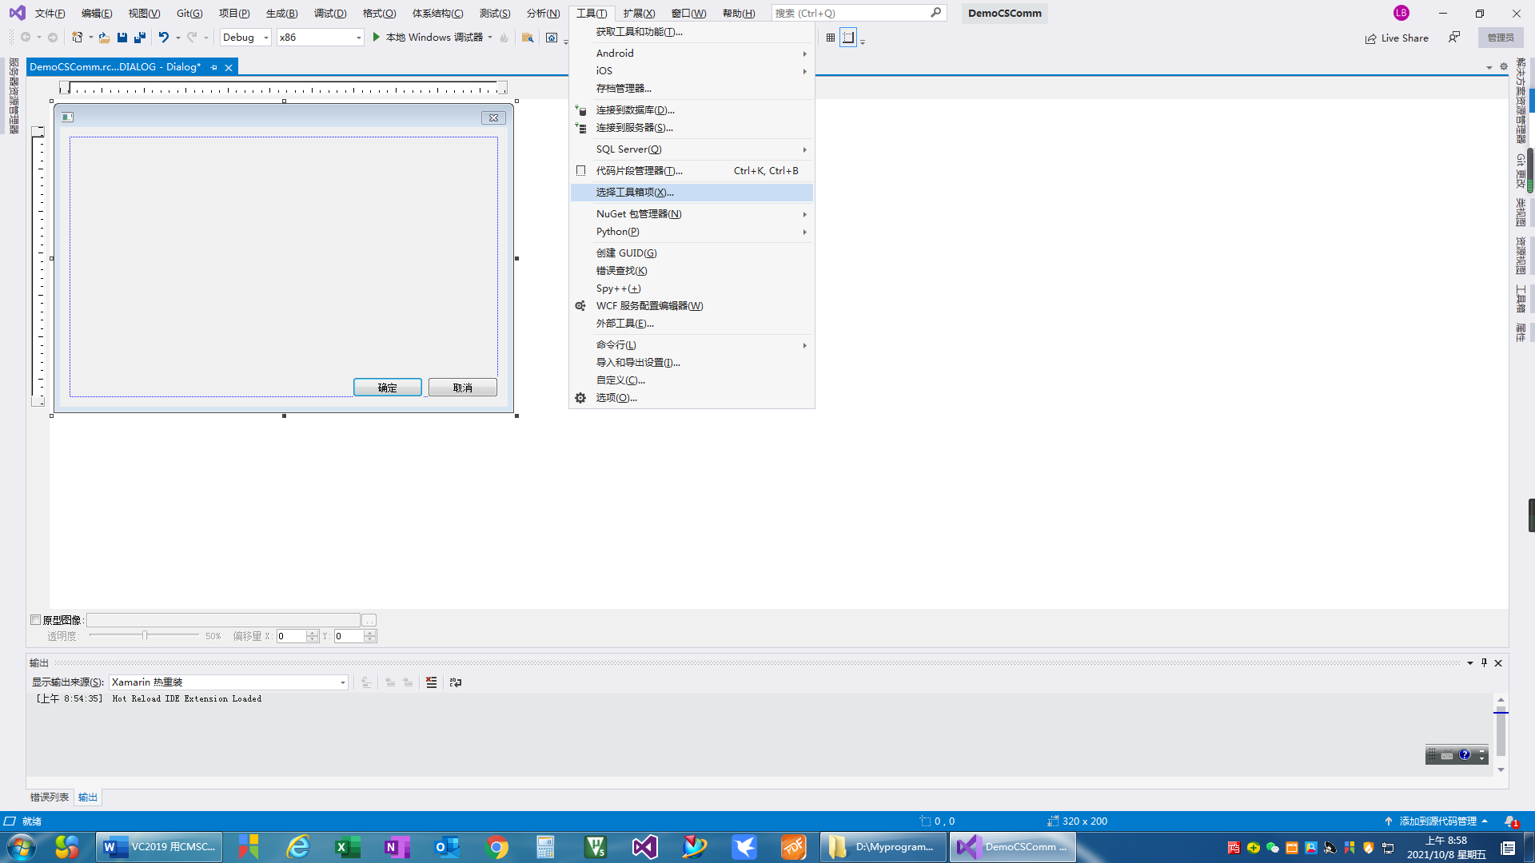Enable the 原型图像 checkbox

pos(35,619)
